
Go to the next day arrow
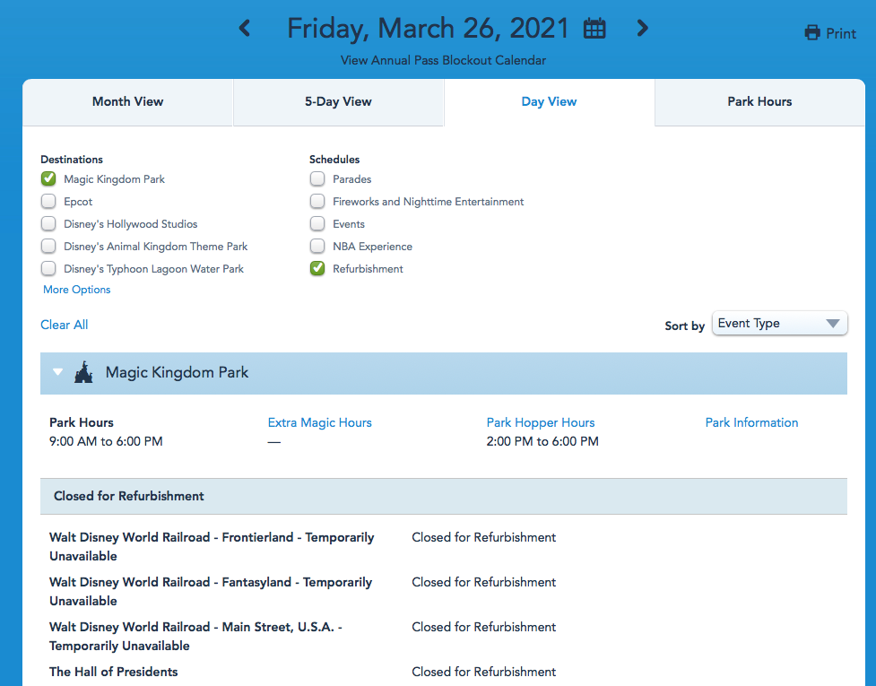pos(643,28)
